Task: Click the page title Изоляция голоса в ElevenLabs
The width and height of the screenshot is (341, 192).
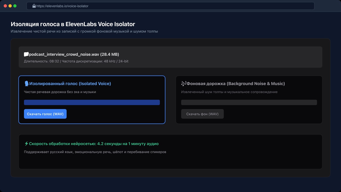Action: coord(73,24)
